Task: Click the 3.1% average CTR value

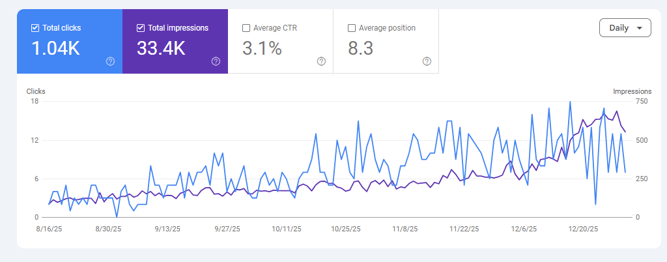Action: [262, 48]
